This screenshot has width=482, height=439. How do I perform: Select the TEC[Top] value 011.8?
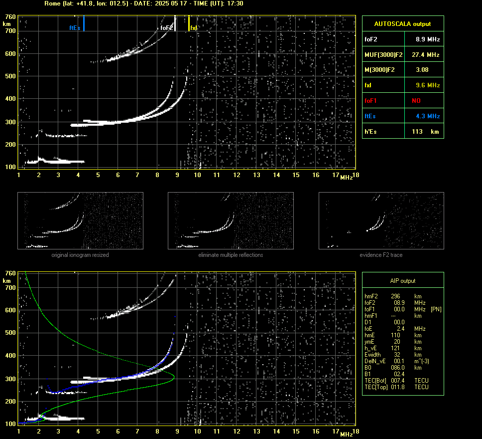coord(397,387)
